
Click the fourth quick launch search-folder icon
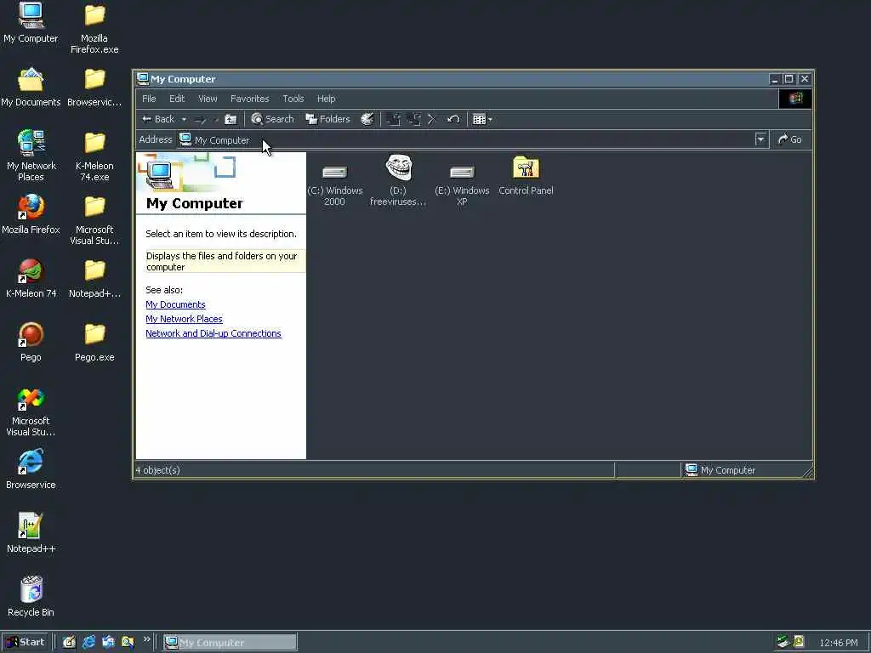point(128,642)
